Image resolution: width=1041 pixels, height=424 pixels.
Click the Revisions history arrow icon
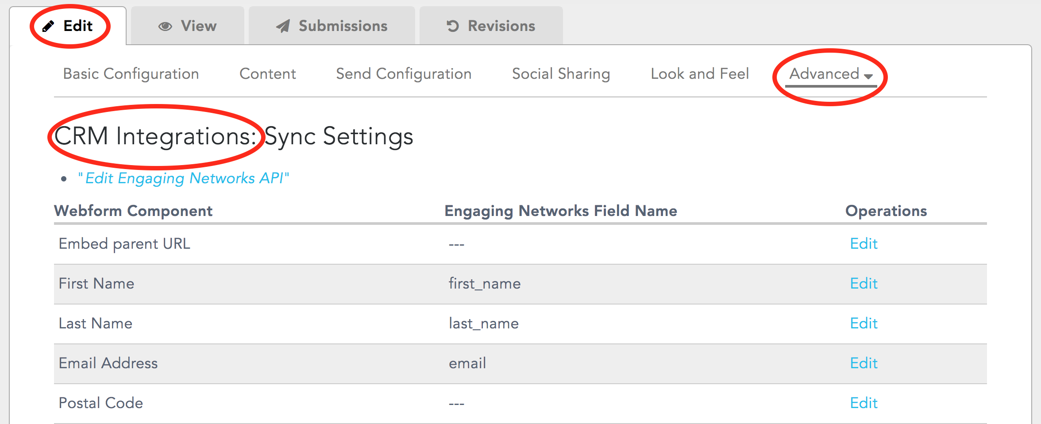pos(453,26)
